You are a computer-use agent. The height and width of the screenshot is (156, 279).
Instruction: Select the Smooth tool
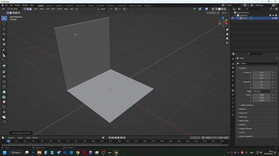pos(4,102)
